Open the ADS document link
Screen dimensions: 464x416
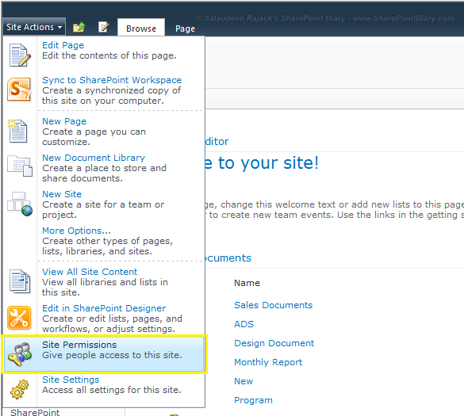click(x=244, y=324)
